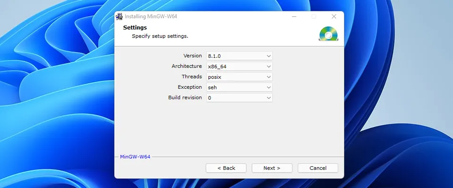Cancel the MinGW-W64 installation

tap(318, 168)
